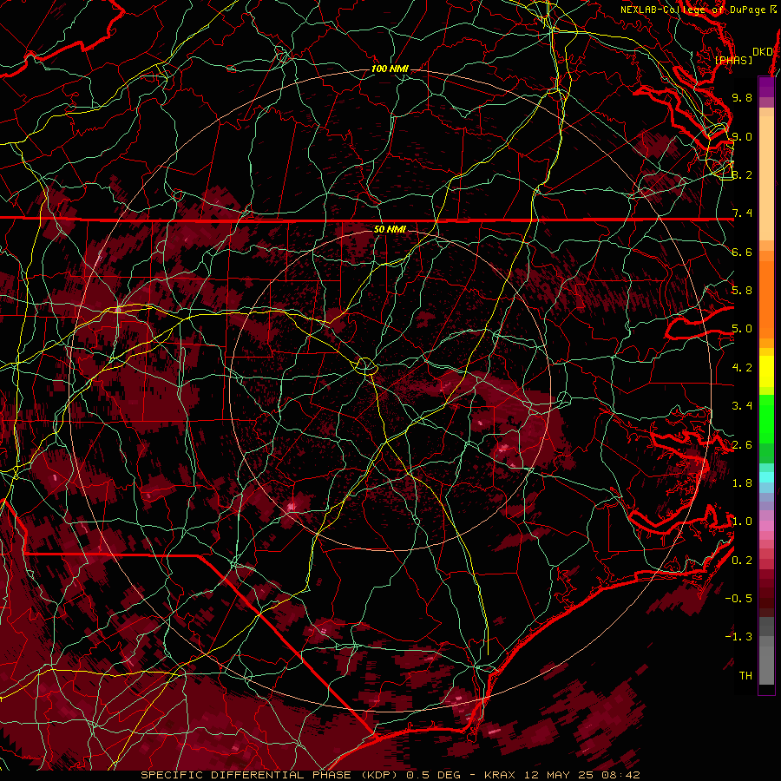Click the "[PHAS]" units label
The image size is (781, 781).
(733, 61)
